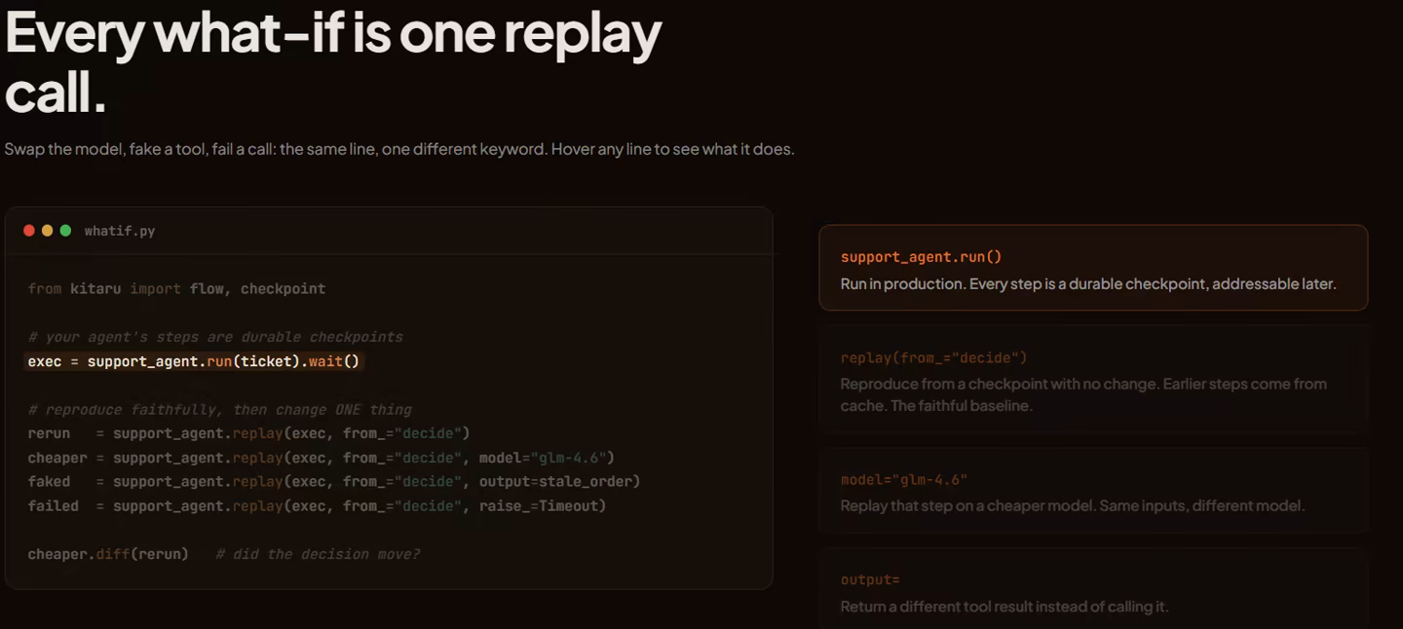Click the code line starting with failed
Image resolution: width=1403 pixels, height=629 pixels.
tap(317, 505)
